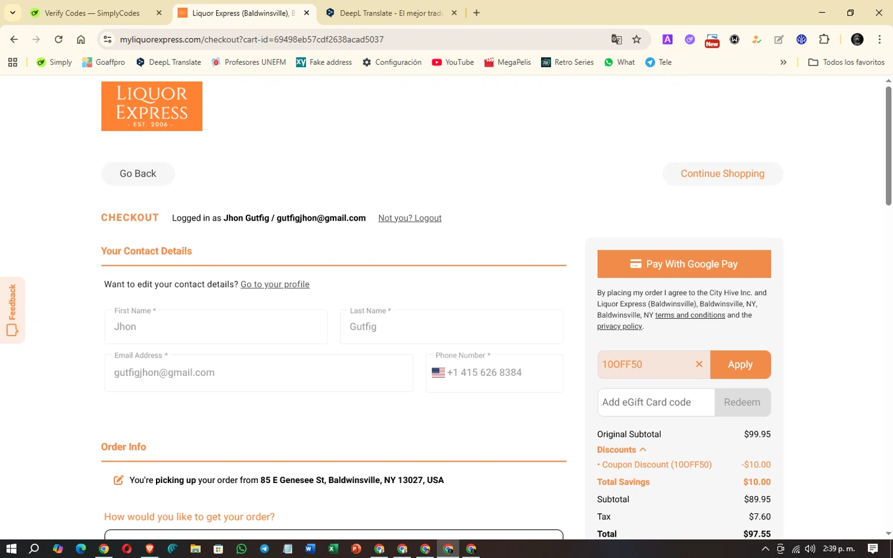Follow the Go to your profile link
Image resolution: width=893 pixels, height=558 pixels.
[x=275, y=284]
